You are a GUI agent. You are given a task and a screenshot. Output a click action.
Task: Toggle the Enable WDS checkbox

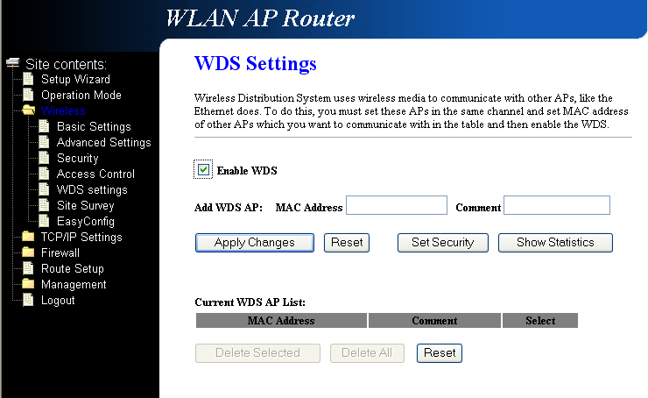point(204,170)
